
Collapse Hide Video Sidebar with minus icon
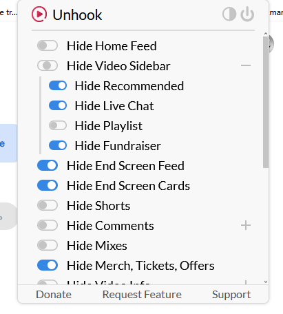[246, 65]
